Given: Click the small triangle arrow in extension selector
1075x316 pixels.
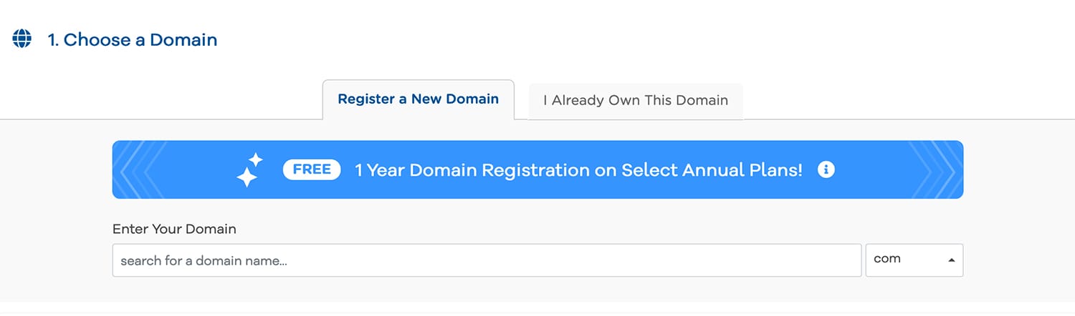Looking at the screenshot, I should point(951,260).
